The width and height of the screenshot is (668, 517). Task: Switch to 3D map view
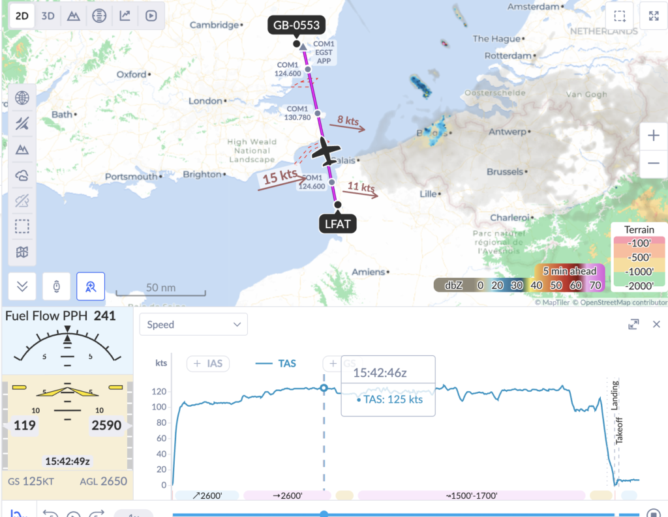(x=48, y=16)
